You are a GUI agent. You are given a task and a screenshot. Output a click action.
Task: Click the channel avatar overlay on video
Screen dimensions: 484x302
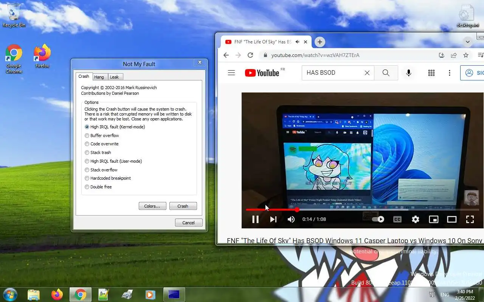[x=471, y=198]
